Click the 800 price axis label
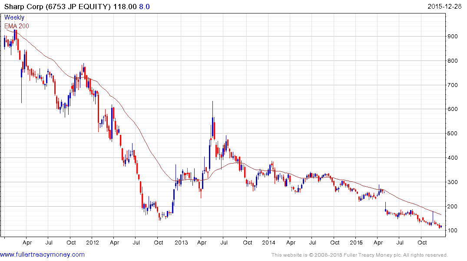Screen dimensions: 467x261 tap(452, 60)
